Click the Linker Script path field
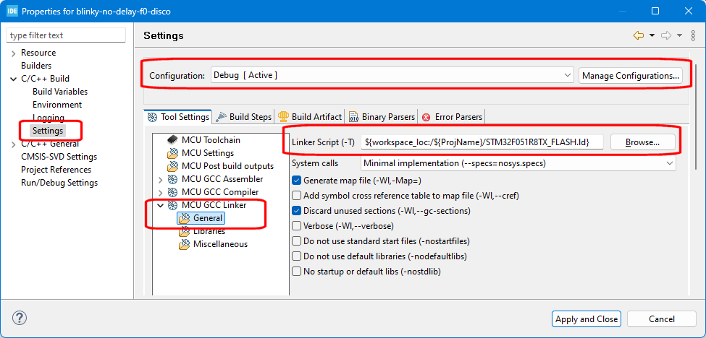This screenshot has height=338, width=706. 482,142
